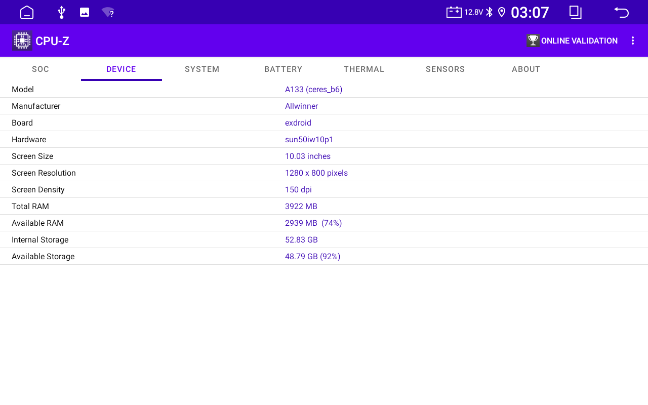Tap the location pin icon
The height and width of the screenshot is (405, 648).
502,12
